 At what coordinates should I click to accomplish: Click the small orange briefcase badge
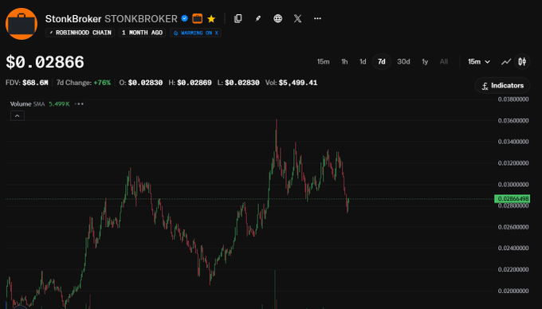pos(198,18)
